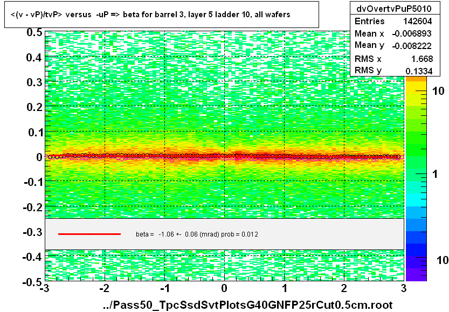Click the y-axis label -0.2

coord(33,207)
